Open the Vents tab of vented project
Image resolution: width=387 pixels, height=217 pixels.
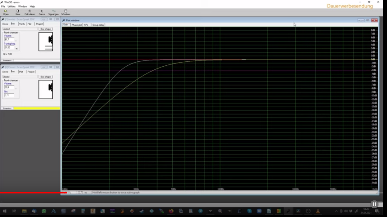(22, 24)
